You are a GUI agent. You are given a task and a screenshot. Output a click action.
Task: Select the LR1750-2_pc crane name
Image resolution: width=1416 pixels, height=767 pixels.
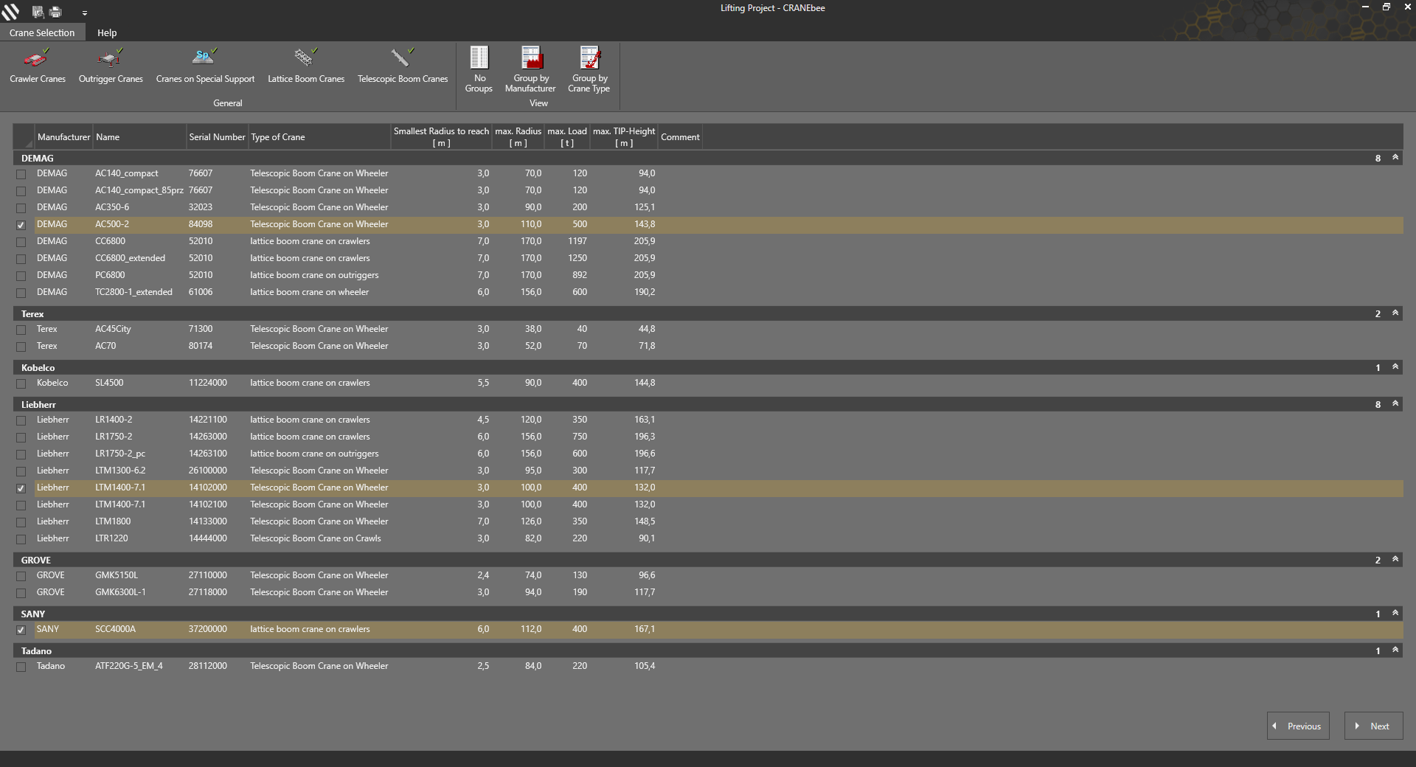[120, 454]
